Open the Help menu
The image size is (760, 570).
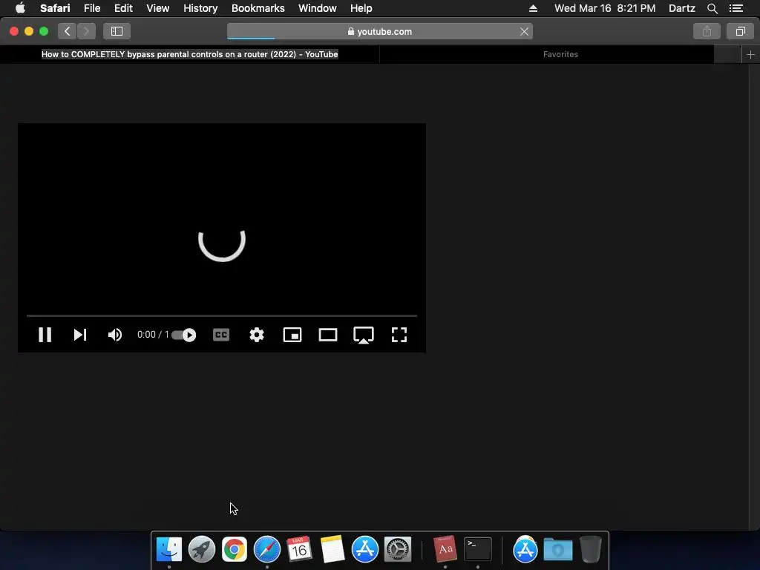point(361,8)
